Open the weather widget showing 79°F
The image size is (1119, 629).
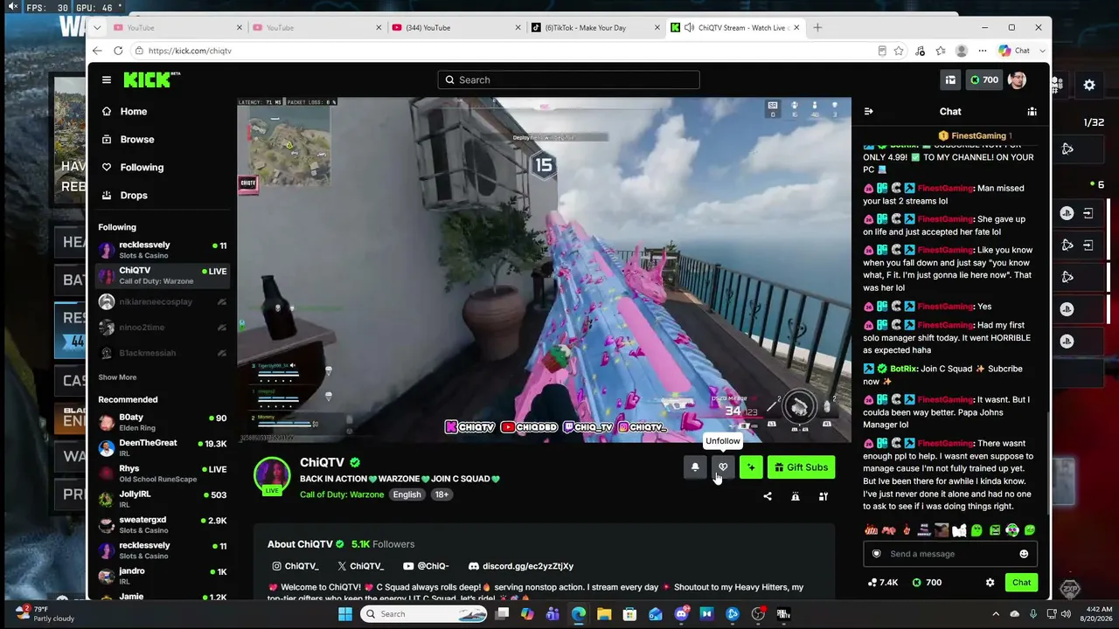tap(45, 613)
